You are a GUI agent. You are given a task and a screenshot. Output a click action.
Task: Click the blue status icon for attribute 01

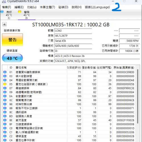(x=5, y=72)
